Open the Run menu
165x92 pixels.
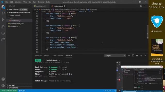(35, 2)
